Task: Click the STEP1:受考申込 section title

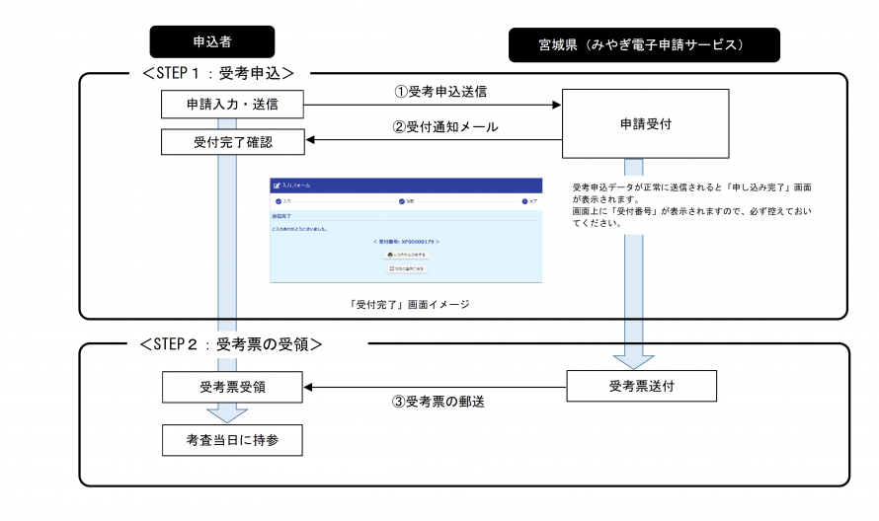Action: click(217, 73)
